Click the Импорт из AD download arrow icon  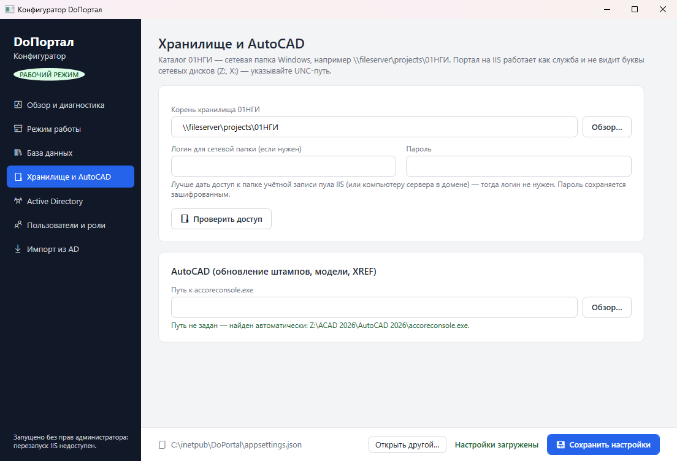(x=18, y=249)
